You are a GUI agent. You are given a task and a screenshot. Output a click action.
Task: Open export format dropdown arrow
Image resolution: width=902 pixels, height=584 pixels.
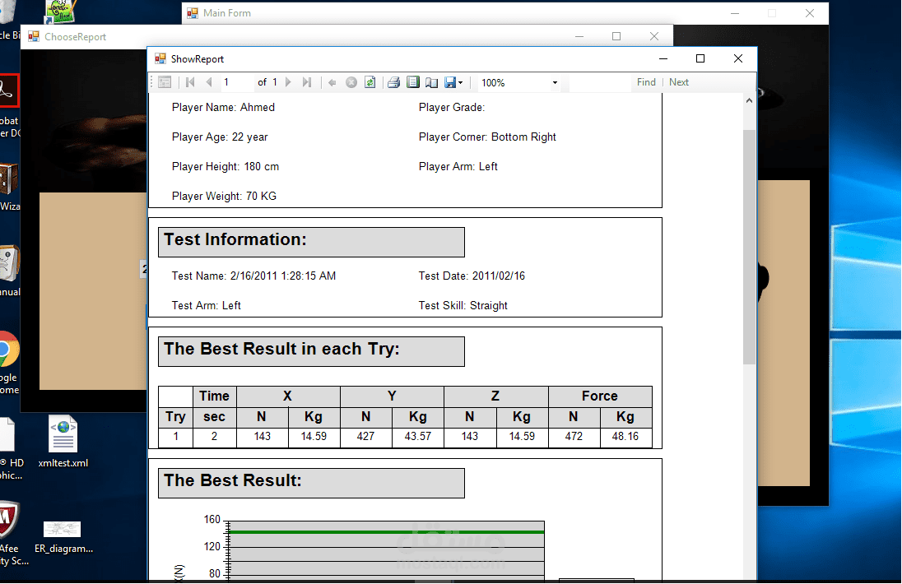click(460, 83)
